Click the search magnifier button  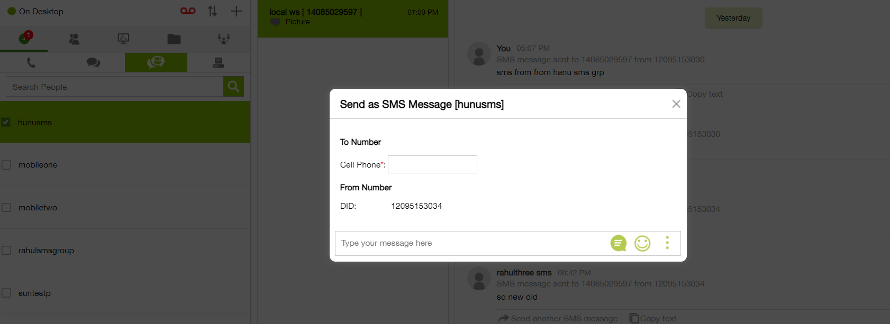point(233,87)
